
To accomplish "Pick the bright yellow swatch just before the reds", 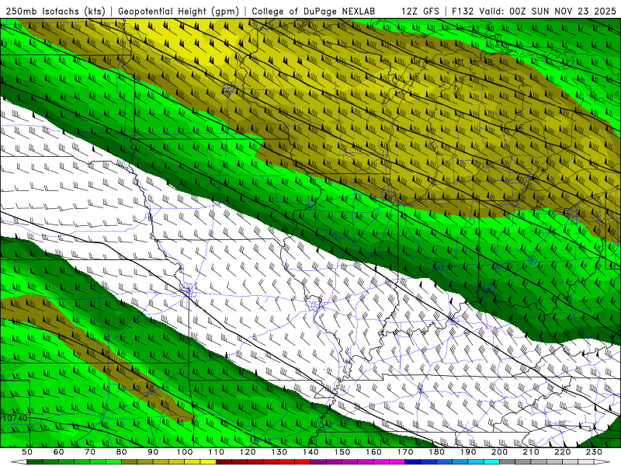I will (208, 462).
